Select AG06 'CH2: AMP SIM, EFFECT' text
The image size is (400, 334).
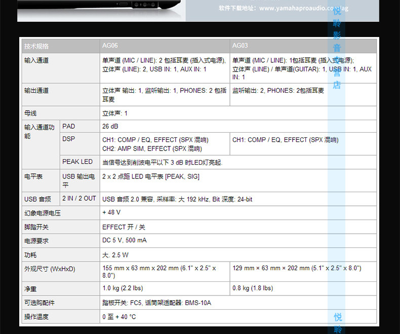pyautogui.click(x=152, y=149)
